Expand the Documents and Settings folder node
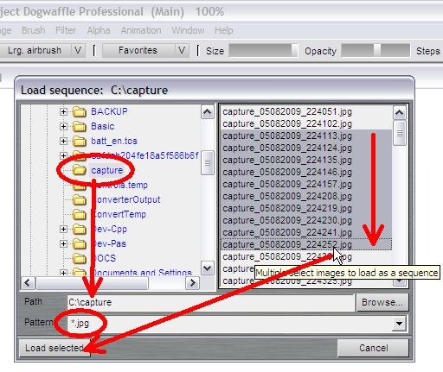This screenshot has width=443, height=372. [x=63, y=273]
